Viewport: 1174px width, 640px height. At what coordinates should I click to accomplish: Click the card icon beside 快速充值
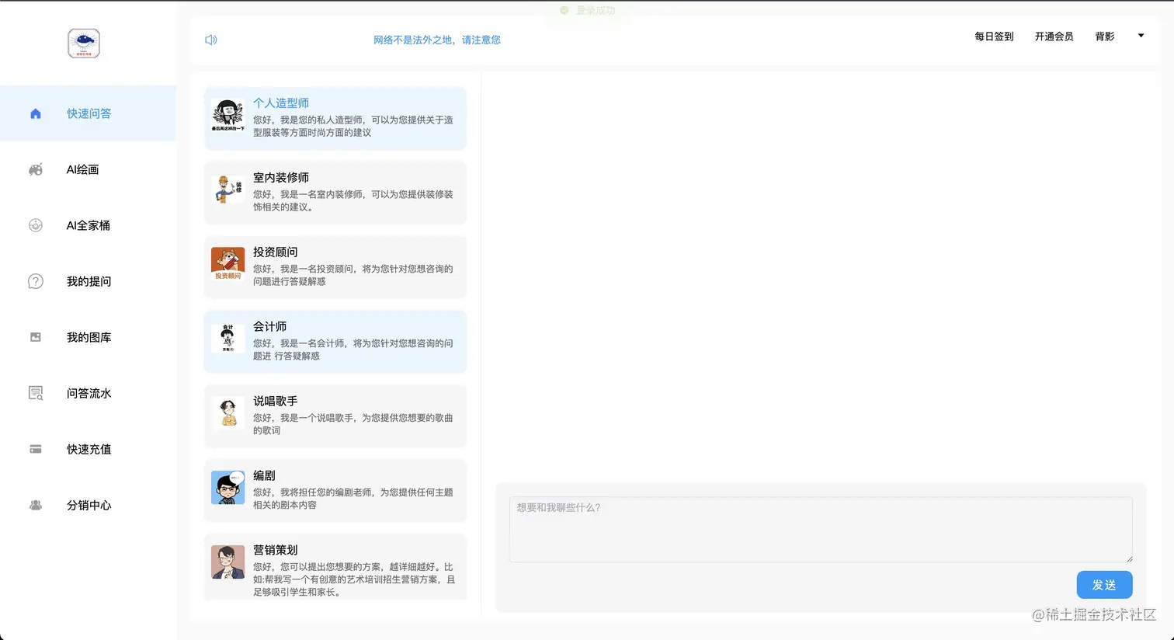pyautogui.click(x=36, y=449)
